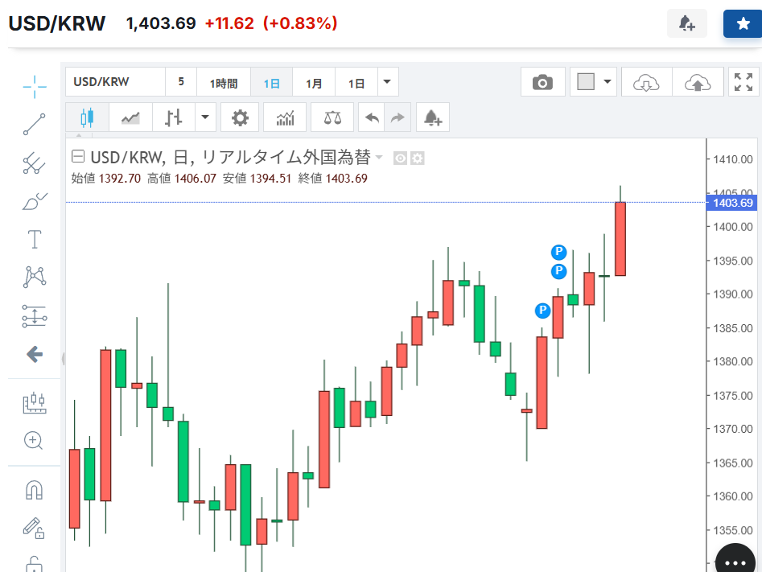Click the blue favorite star button

pos(743,23)
